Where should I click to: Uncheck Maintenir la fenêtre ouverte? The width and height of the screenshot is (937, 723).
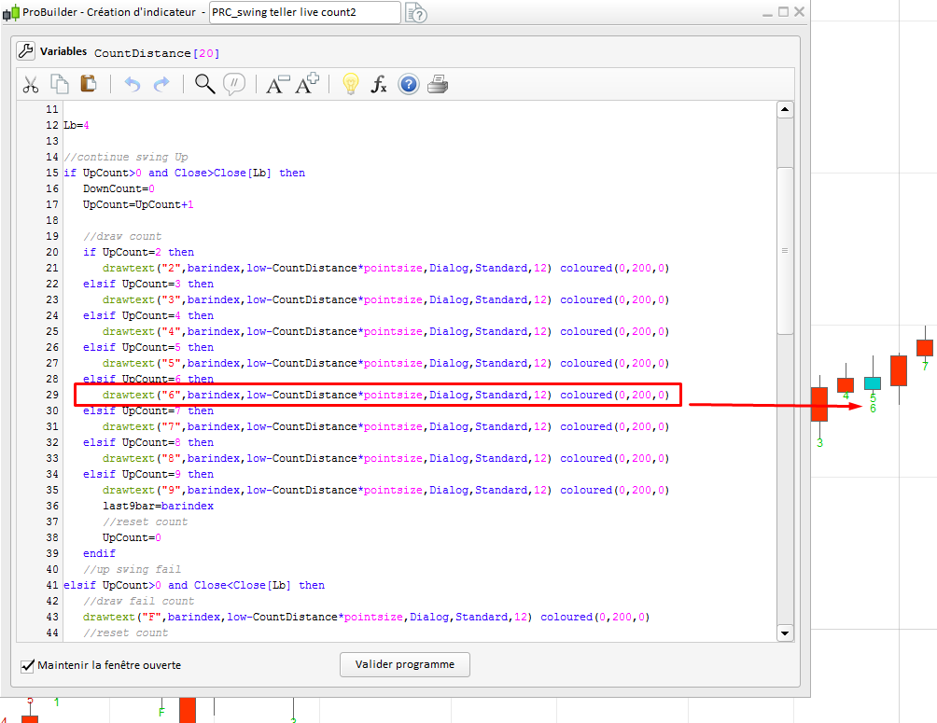coord(27,666)
